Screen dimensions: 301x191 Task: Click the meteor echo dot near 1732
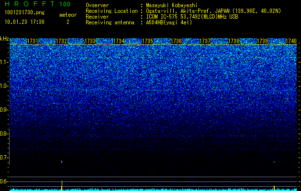tap(62, 162)
